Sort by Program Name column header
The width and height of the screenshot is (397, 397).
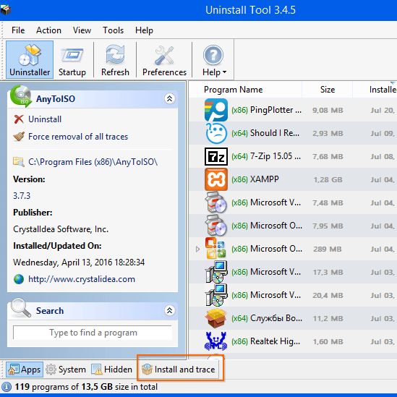(233, 90)
